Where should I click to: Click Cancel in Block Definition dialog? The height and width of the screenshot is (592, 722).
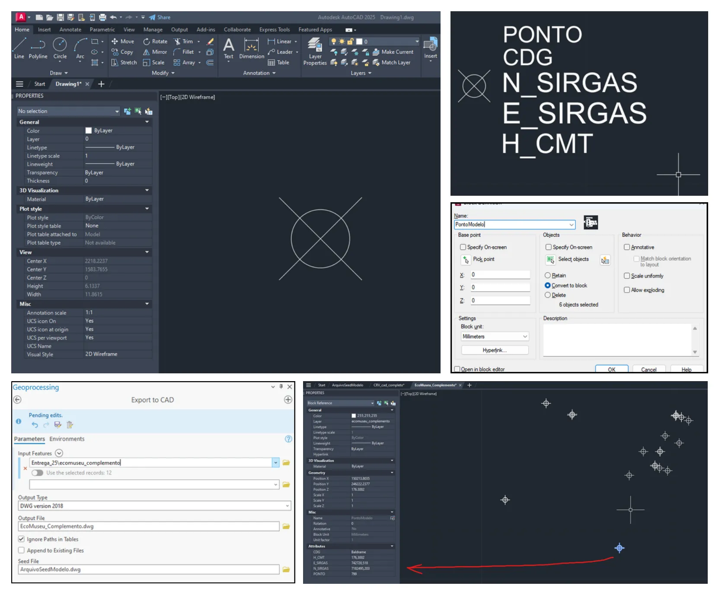pos(649,369)
